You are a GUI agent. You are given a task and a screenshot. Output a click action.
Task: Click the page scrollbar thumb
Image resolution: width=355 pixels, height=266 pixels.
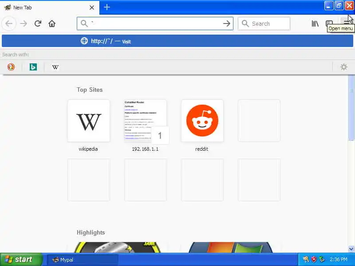(x=351, y=108)
